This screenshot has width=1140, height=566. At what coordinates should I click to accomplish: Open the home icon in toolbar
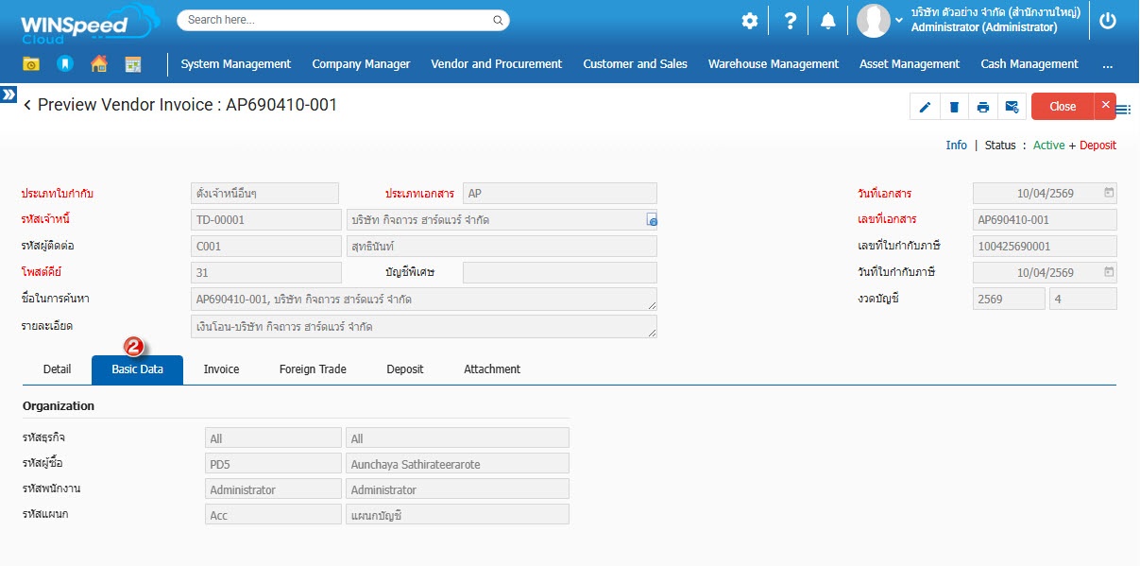99,64
